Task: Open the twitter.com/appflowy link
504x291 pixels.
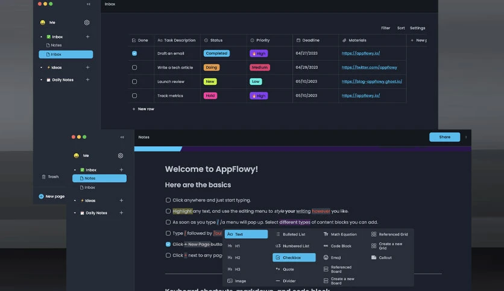Action: point(370,67)
